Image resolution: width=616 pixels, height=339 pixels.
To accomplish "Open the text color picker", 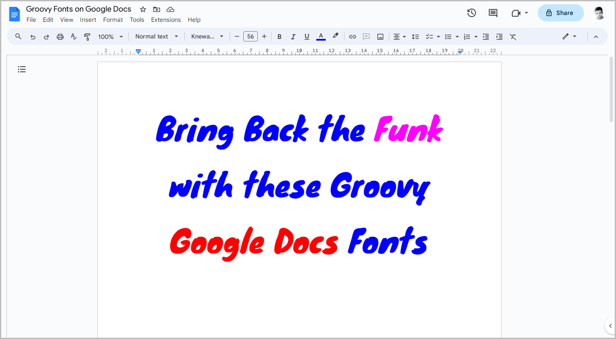I will 321,36.
